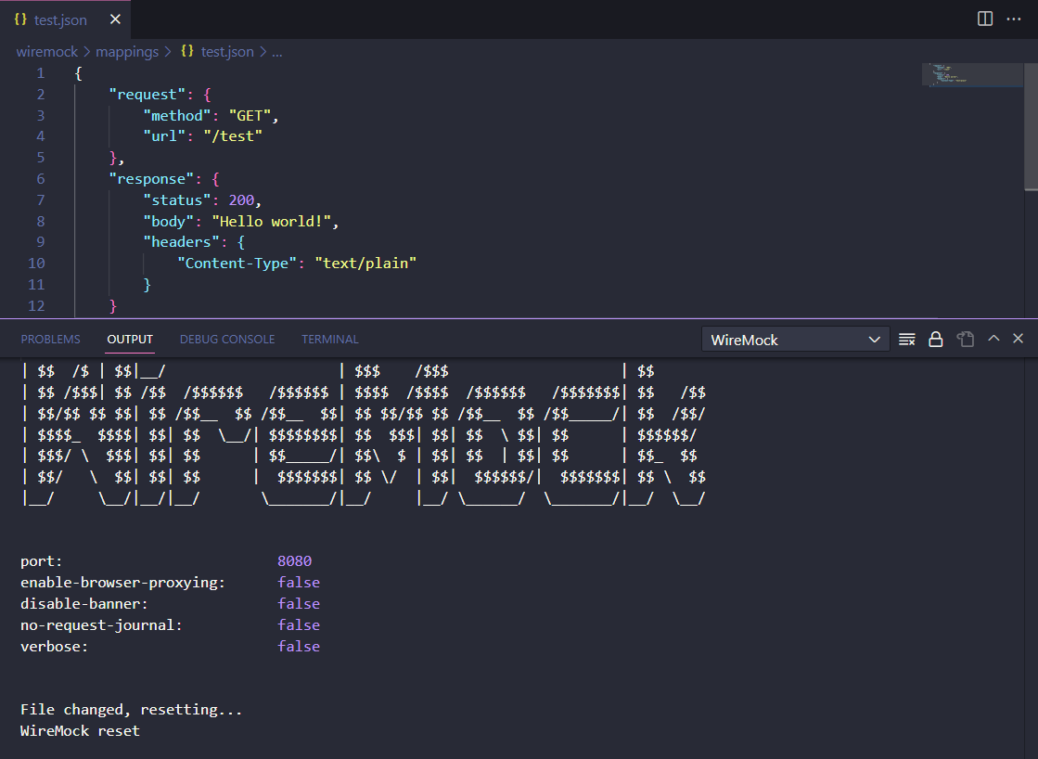Click the "Content-Type" key
1038x759 pixels.
click(237, 264)
